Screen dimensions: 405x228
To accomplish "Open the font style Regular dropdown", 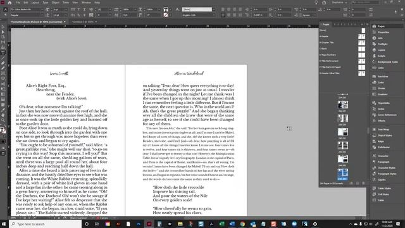I will tap(42, 15).
